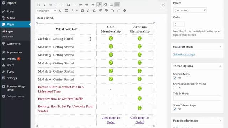
Task: Remove link with the unlink icon
Action: tap(105, 5)
